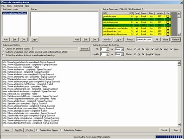184x139 pixels.
Task: Toggle the None status checkbox
Action: point(153,54)
